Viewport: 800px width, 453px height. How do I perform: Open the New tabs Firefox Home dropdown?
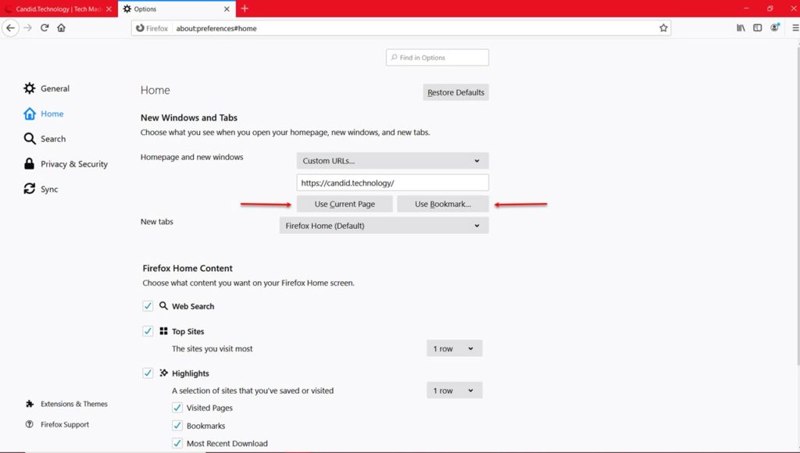[x=384, y=226]
